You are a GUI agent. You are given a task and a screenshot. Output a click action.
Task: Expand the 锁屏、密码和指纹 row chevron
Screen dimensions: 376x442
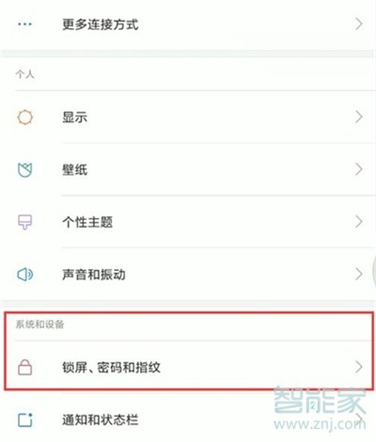(359, 367)
